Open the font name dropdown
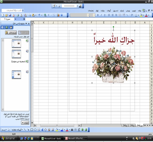 [88, 15]
